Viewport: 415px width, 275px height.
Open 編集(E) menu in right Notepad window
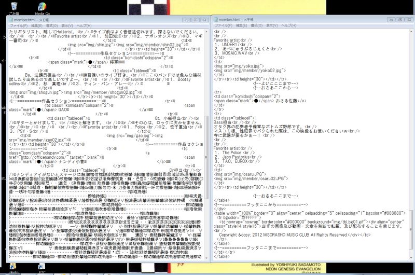click(241, 25)
